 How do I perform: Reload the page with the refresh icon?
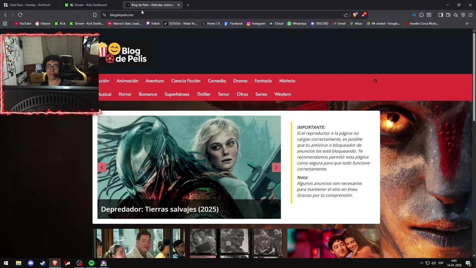coord(20,15)
